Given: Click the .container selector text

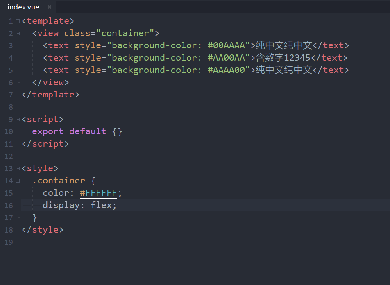Looking at the screenshot, I should pyautogui.click(x=59, y=181).
